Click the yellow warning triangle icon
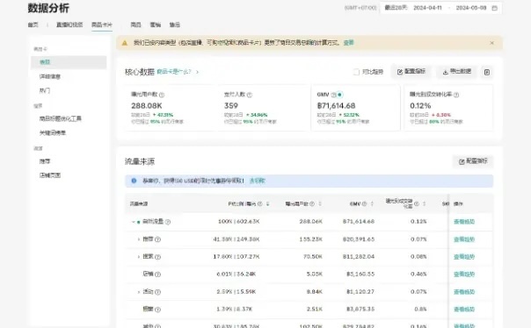The height and width of the screenshot is (328, 531). point(125,43)
